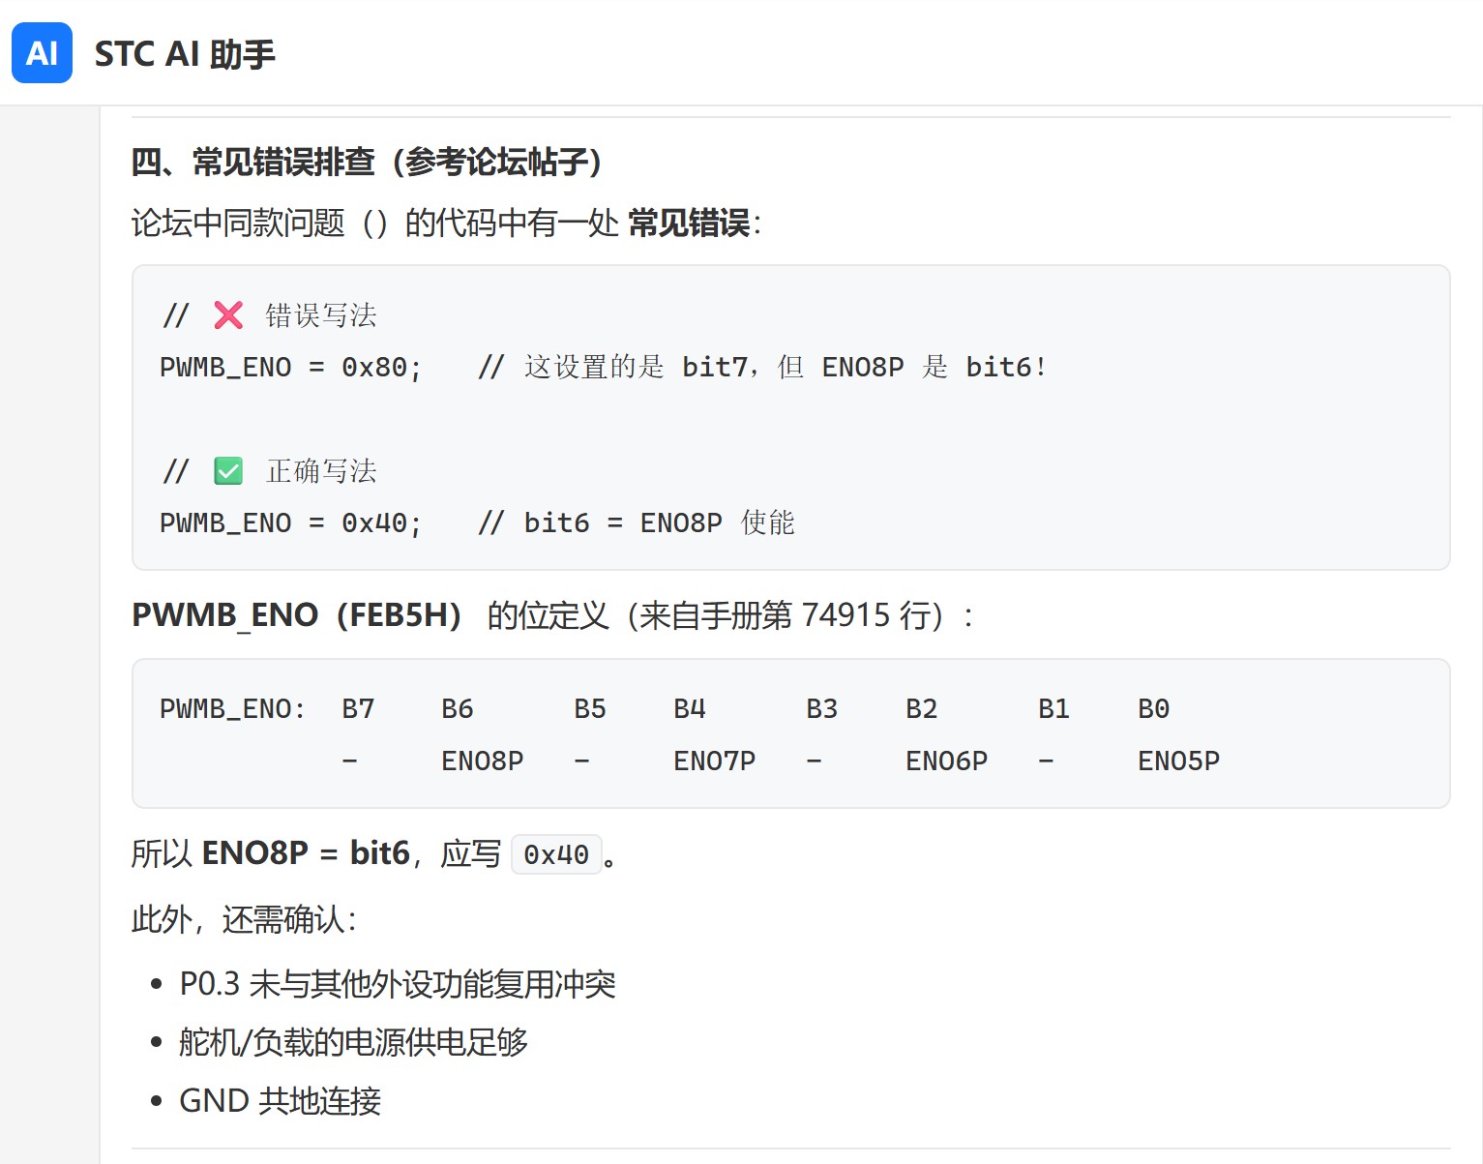Click the green check mark icon
This screenshot has width=1483, height=1164.
click(x=228, y=471)
